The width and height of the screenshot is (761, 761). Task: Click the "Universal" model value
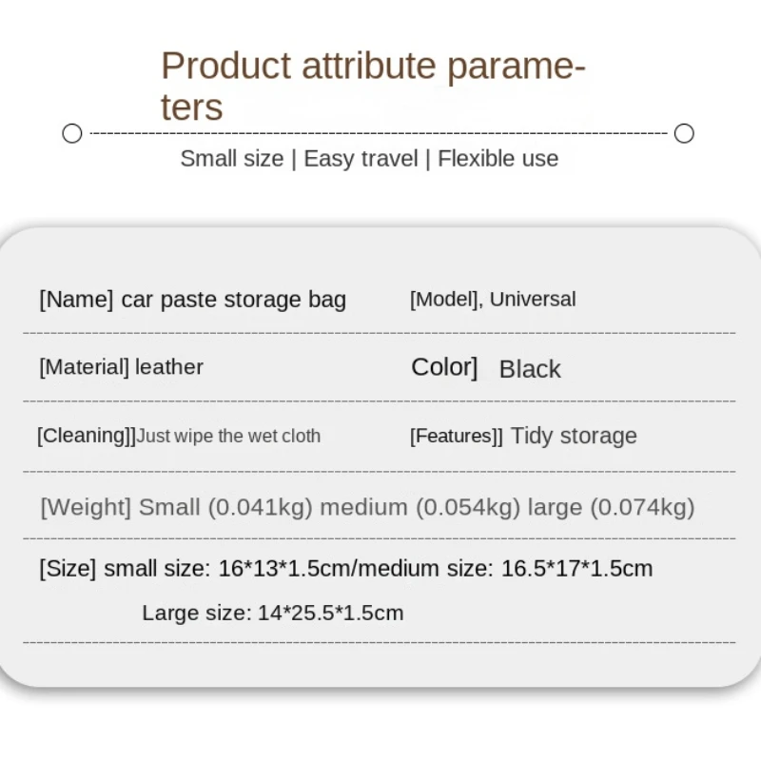(533, 300)
